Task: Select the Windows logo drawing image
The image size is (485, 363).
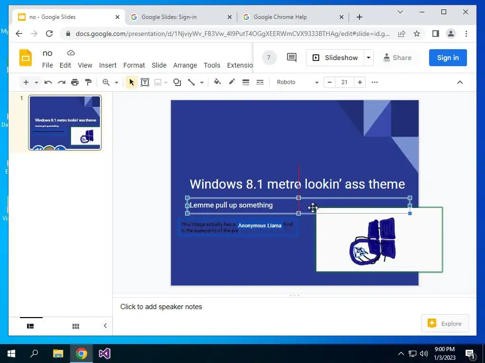Action: coord(379,240)
